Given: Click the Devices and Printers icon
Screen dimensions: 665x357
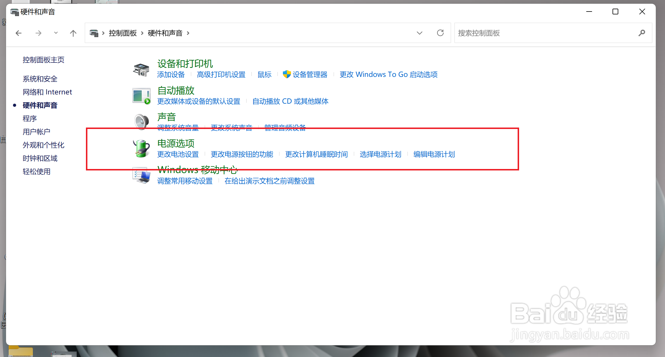Looking at the screenshot, I should (141, 70).
